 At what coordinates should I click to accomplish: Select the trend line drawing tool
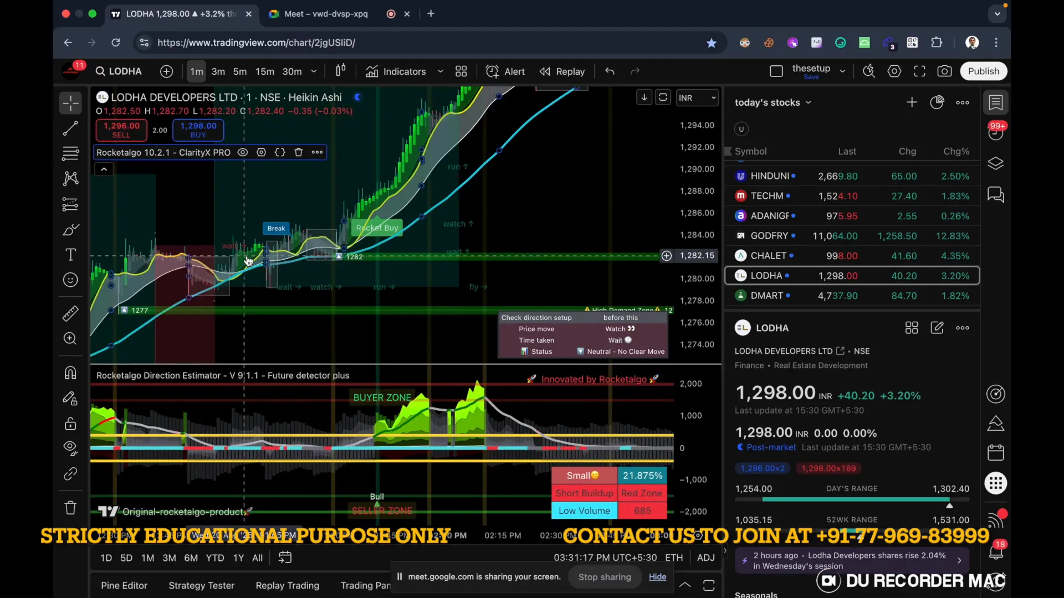pyautogui.click(x=70, y=128)
